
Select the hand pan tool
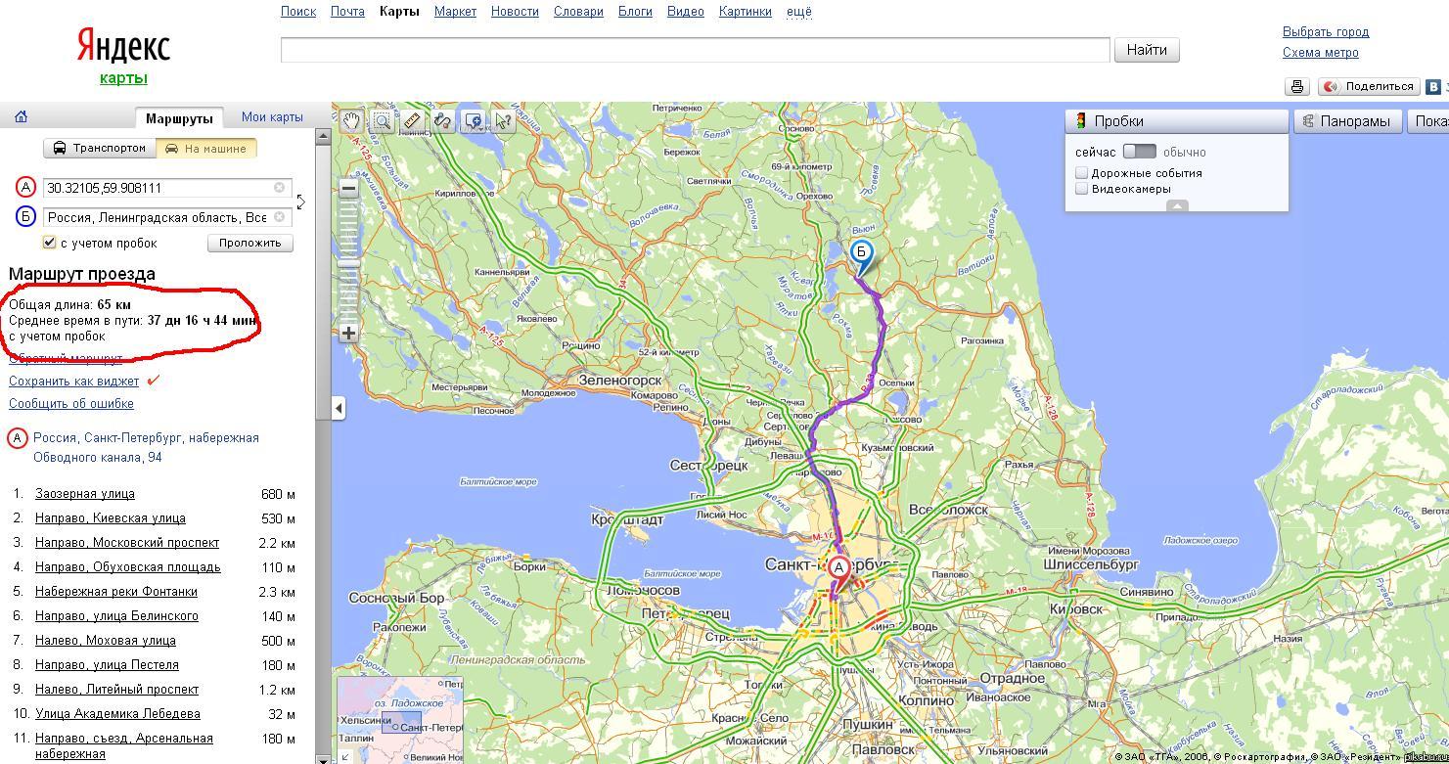tap(351, 121)
